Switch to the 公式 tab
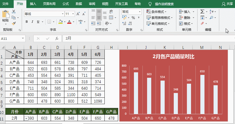 click(65, 4)
